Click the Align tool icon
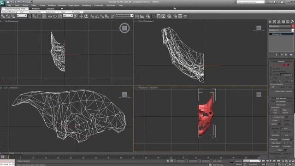Viewport: 295px width, 166px height. tap(142, 17)
